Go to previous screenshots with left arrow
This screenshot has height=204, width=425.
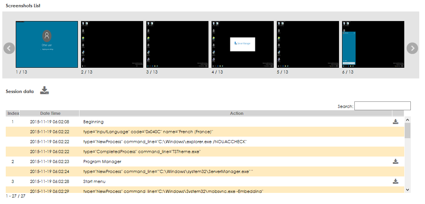click(9, 48)
